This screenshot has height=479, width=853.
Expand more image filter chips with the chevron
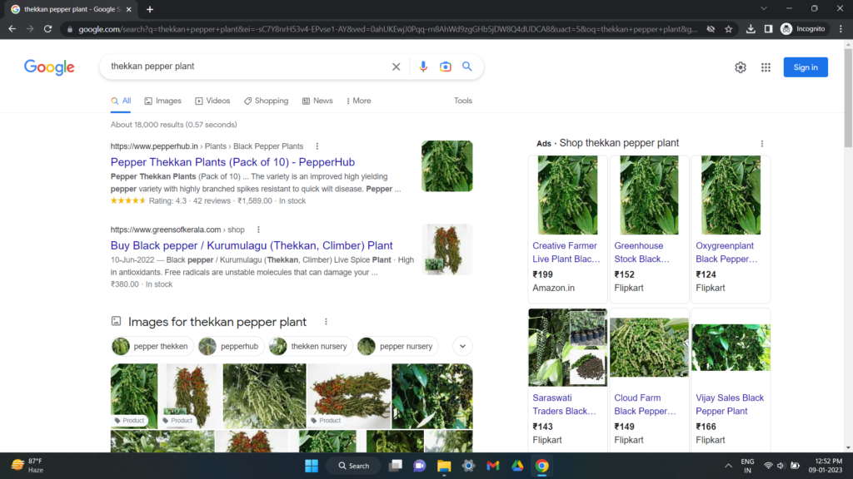[x=462, y=346]
